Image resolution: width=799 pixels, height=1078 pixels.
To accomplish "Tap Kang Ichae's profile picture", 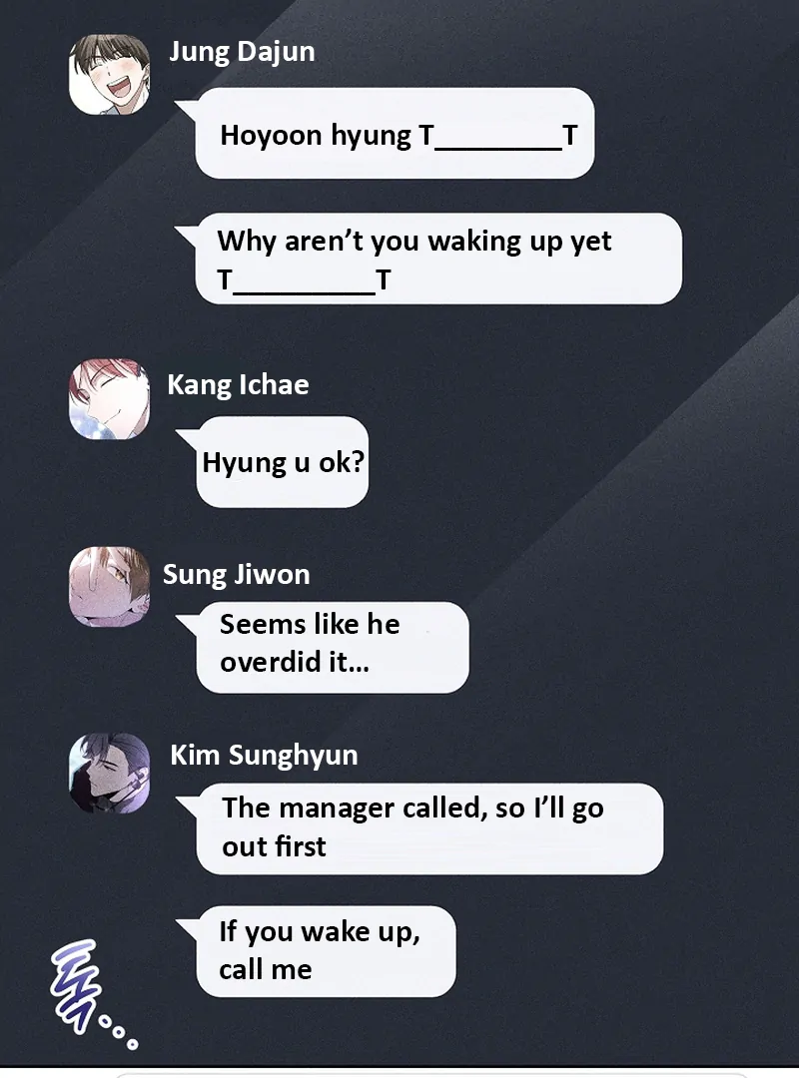I will click(x=110, y=398).
